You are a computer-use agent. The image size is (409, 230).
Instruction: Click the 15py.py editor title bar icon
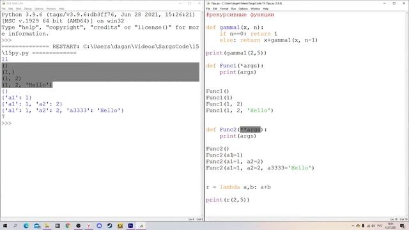click(x=208, y=3)
